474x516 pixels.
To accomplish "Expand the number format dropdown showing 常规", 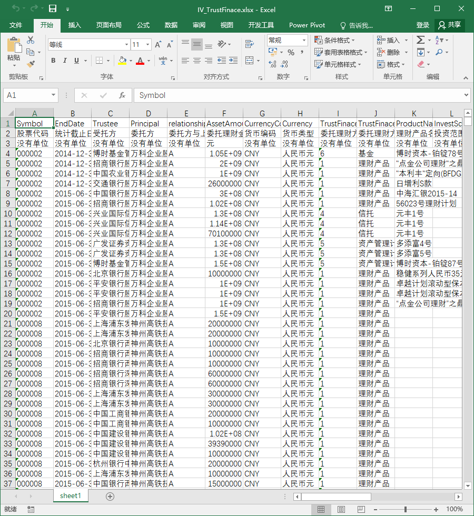I will 304,40.
